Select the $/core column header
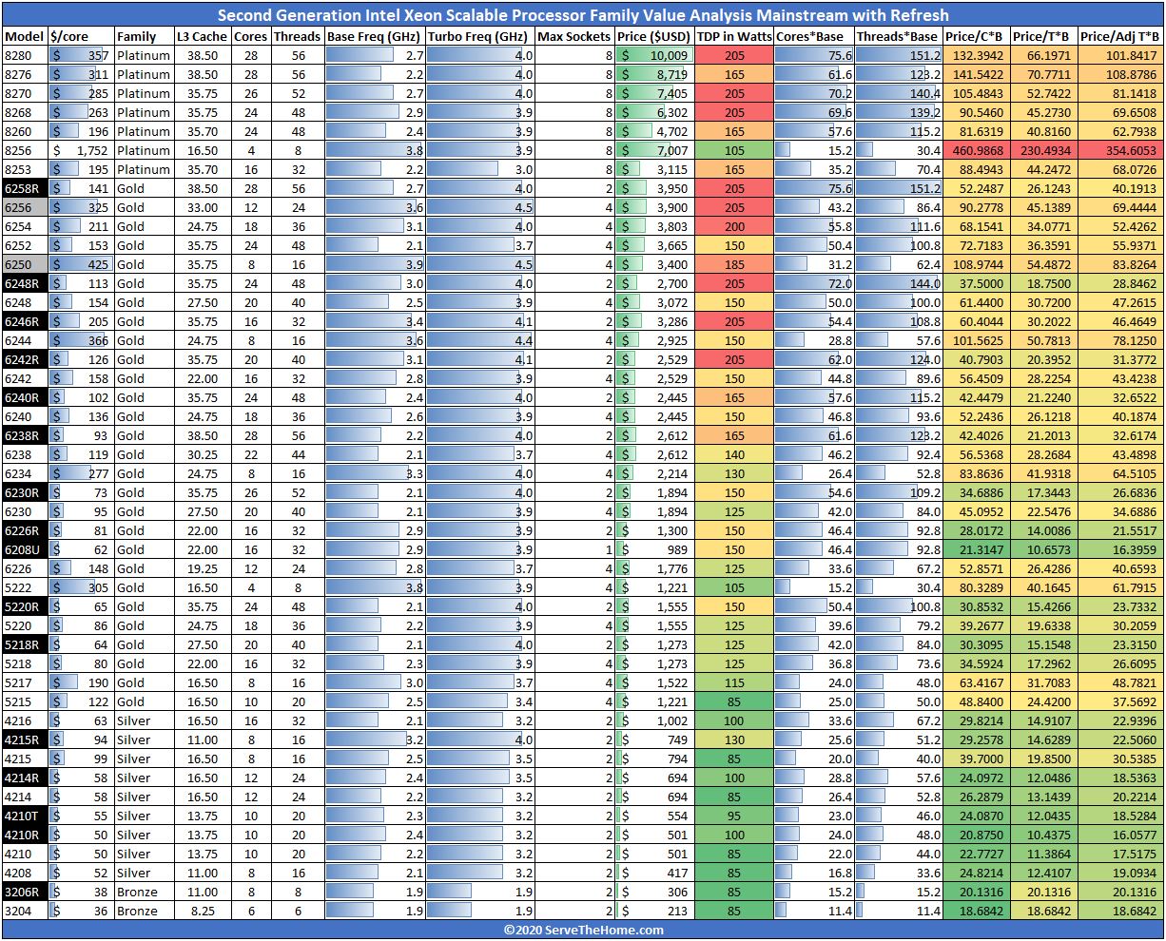Screen dimensions: 1166x941 (x=81, y=36)
